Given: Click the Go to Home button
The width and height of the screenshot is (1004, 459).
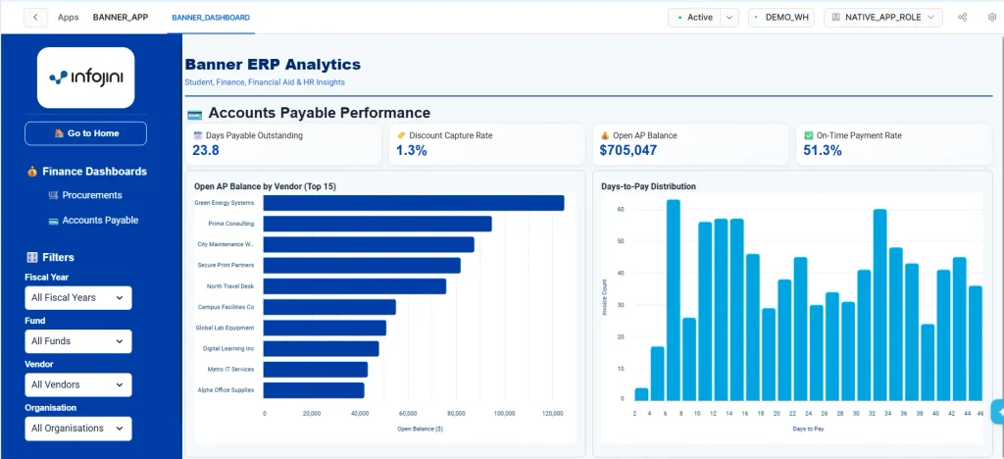Looking at the screenshot, I should coord(86,133).
